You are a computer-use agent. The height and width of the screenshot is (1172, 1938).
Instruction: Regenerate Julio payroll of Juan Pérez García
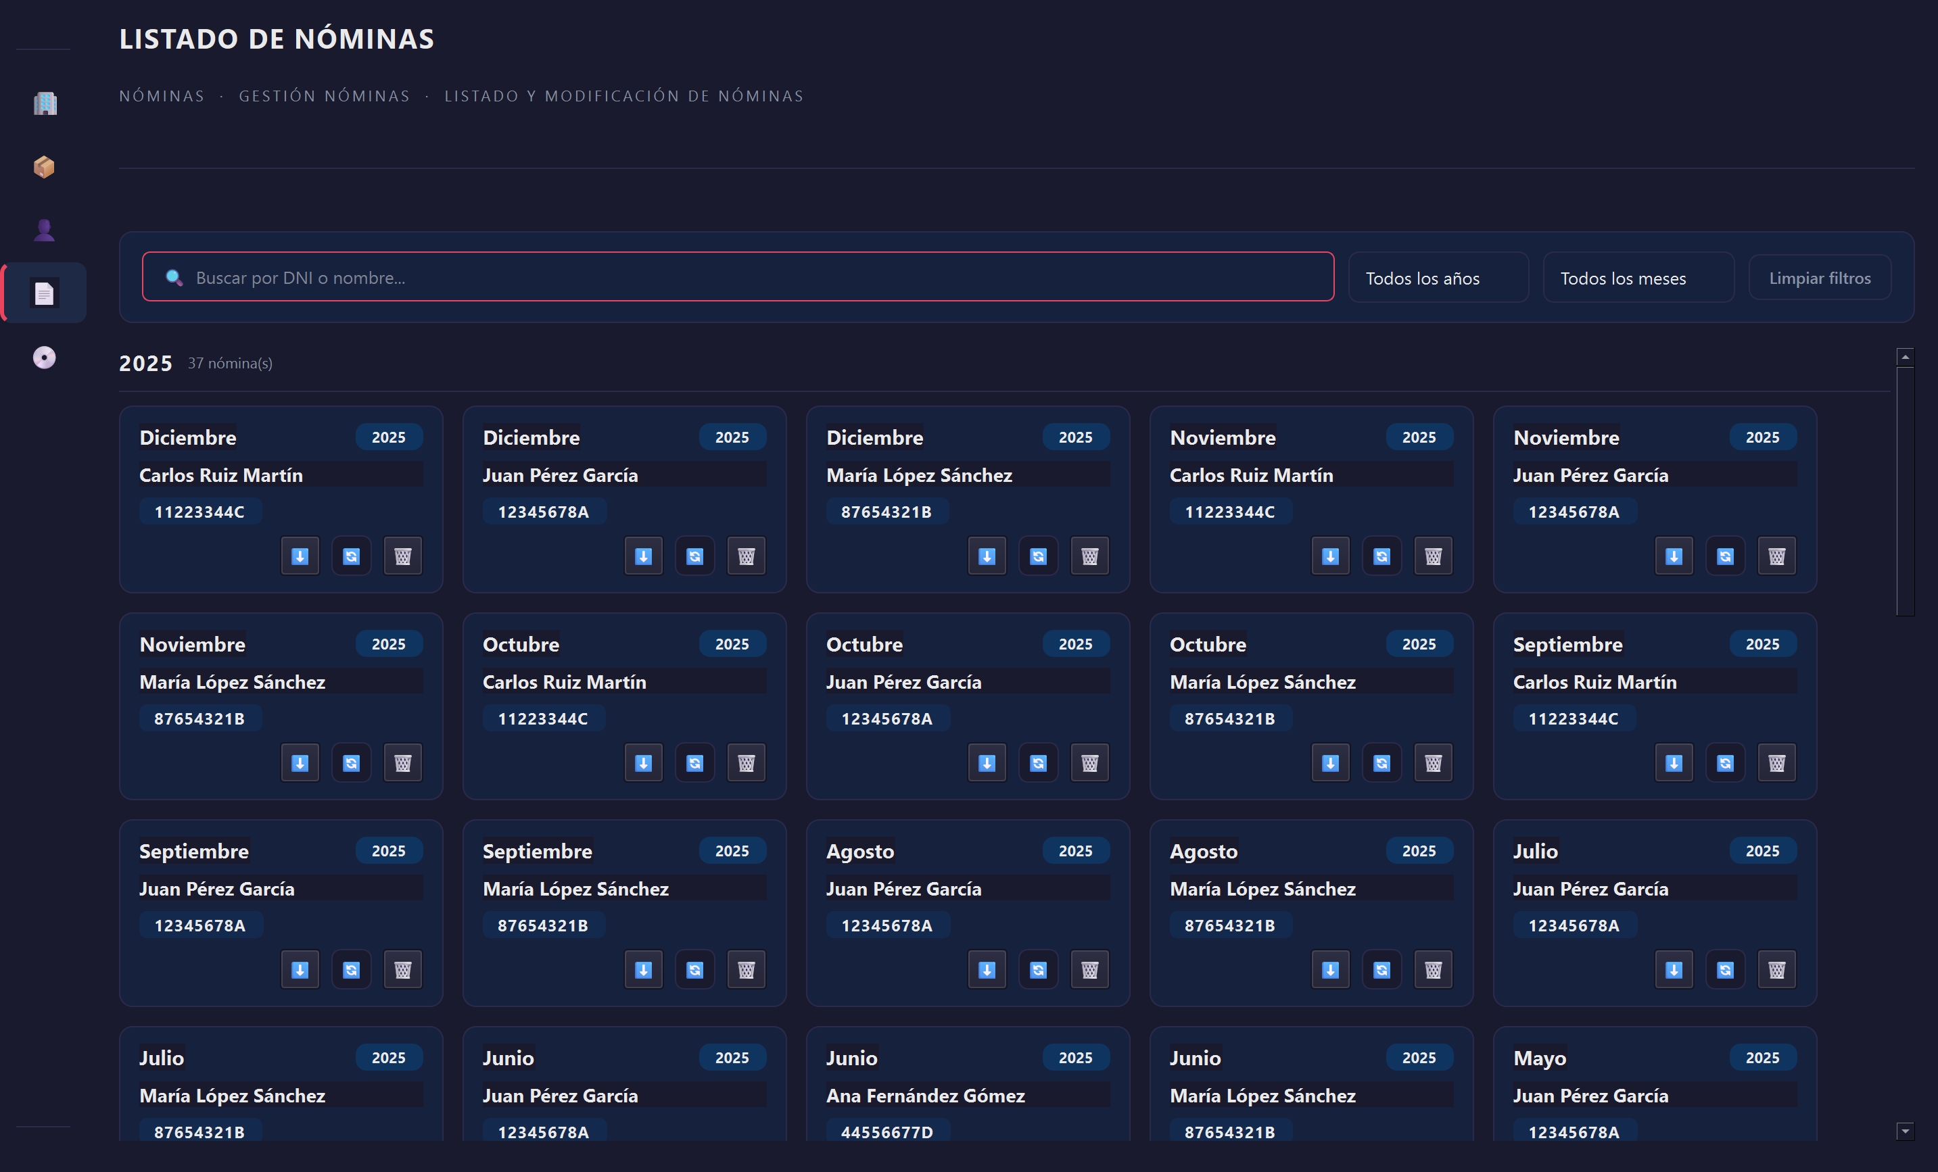click(1726, 970)
